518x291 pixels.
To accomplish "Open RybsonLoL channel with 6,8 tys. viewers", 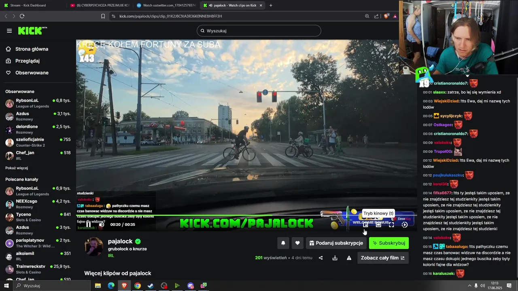I will (38, 103).
